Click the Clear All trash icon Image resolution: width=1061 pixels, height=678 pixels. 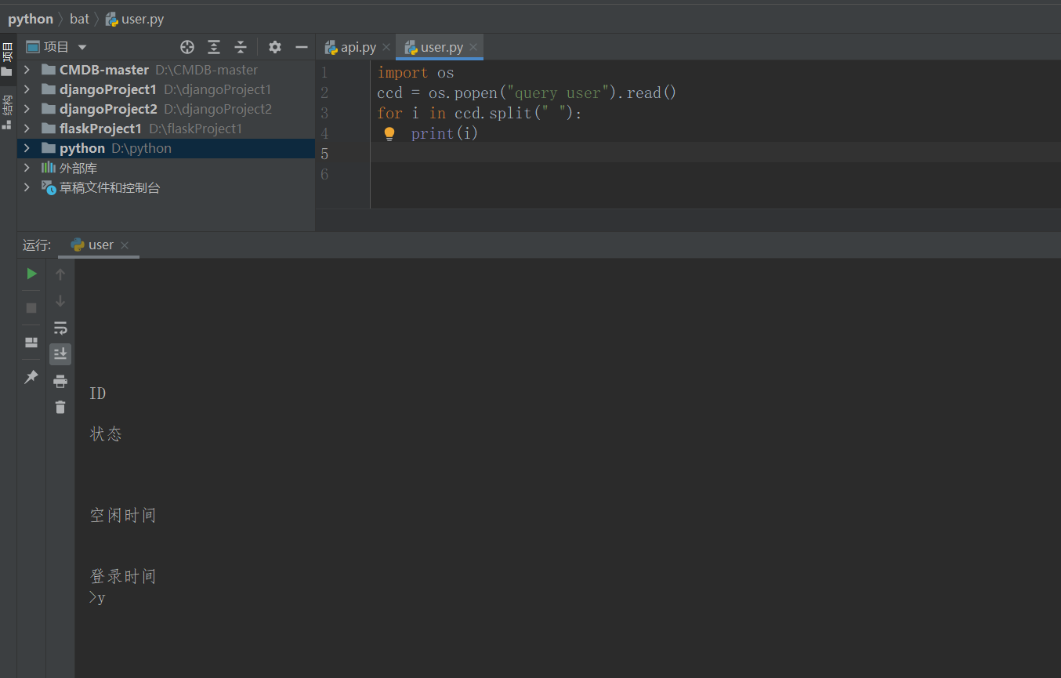pos(60,407)
